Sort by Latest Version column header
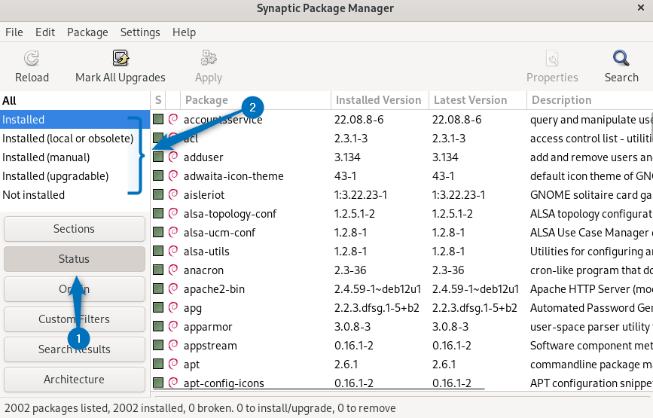This screenshot has height=418, width=653. tap(470, 100)
